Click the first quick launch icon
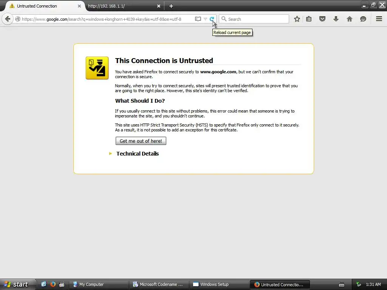Screen dimensions: 387x290 pyautogui.click(x=44, y=284)
